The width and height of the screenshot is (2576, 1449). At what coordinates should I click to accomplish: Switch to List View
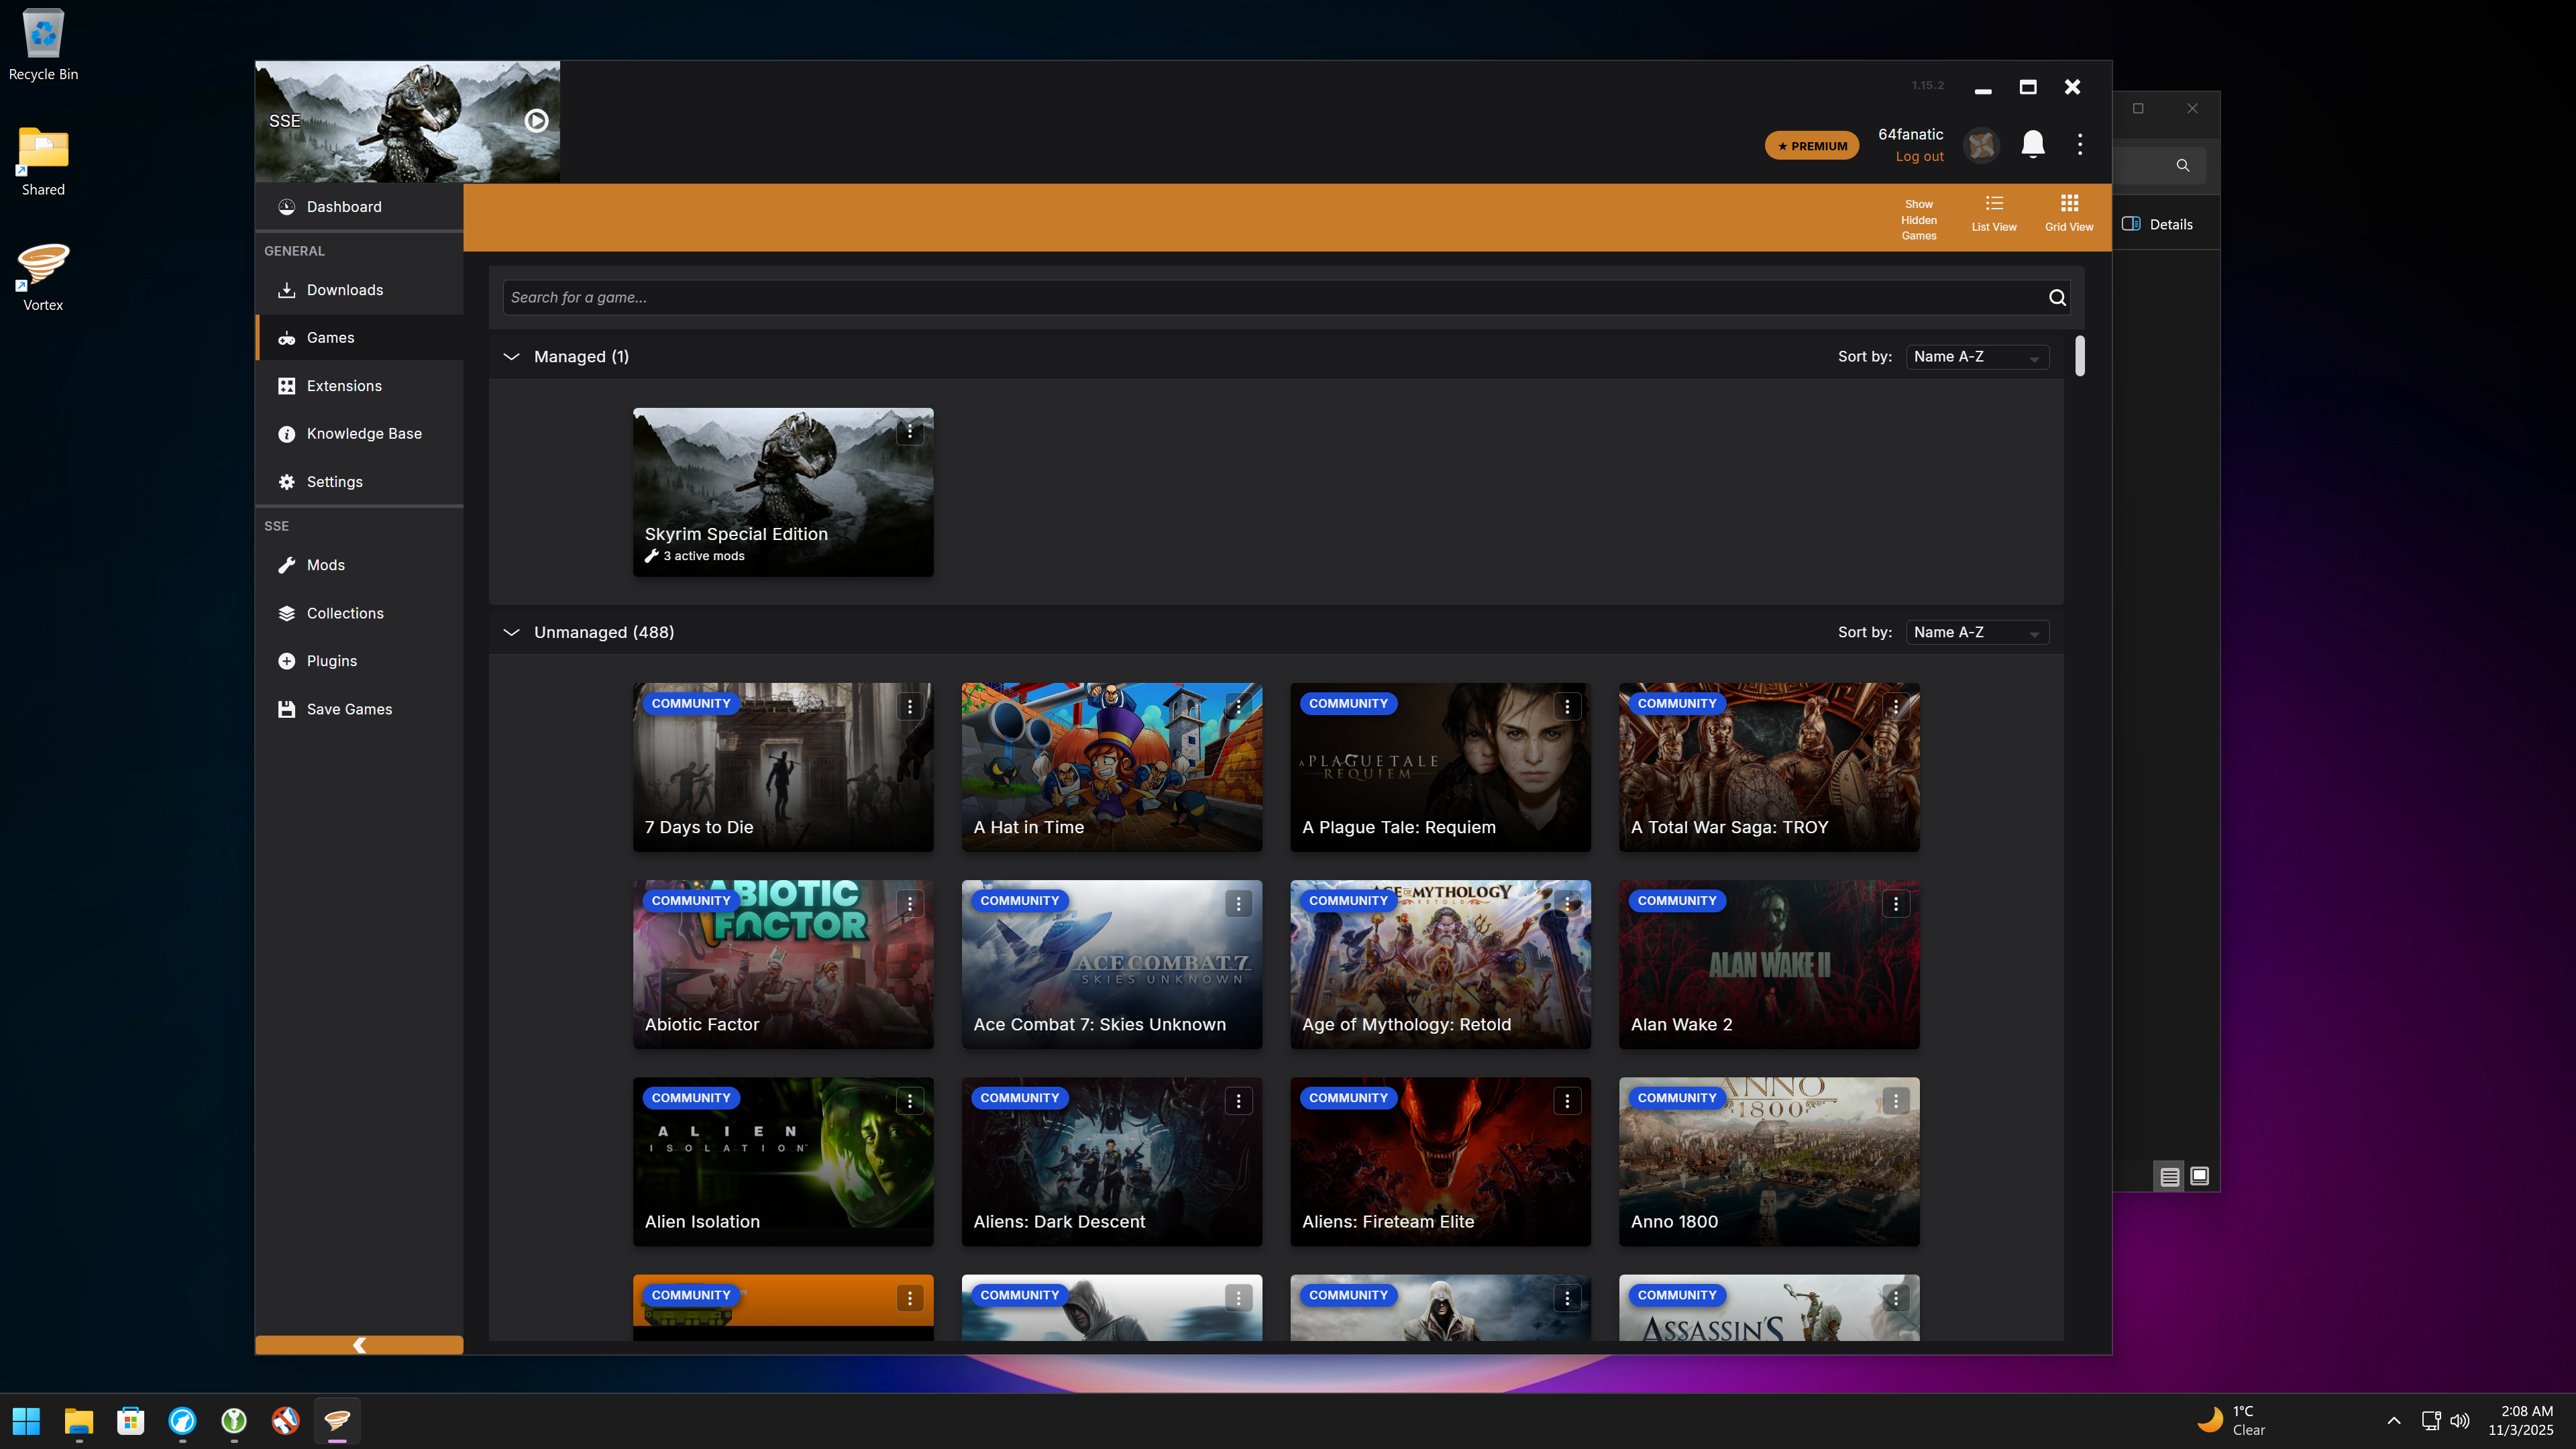pyautogui.click(x=1993, y=213)
